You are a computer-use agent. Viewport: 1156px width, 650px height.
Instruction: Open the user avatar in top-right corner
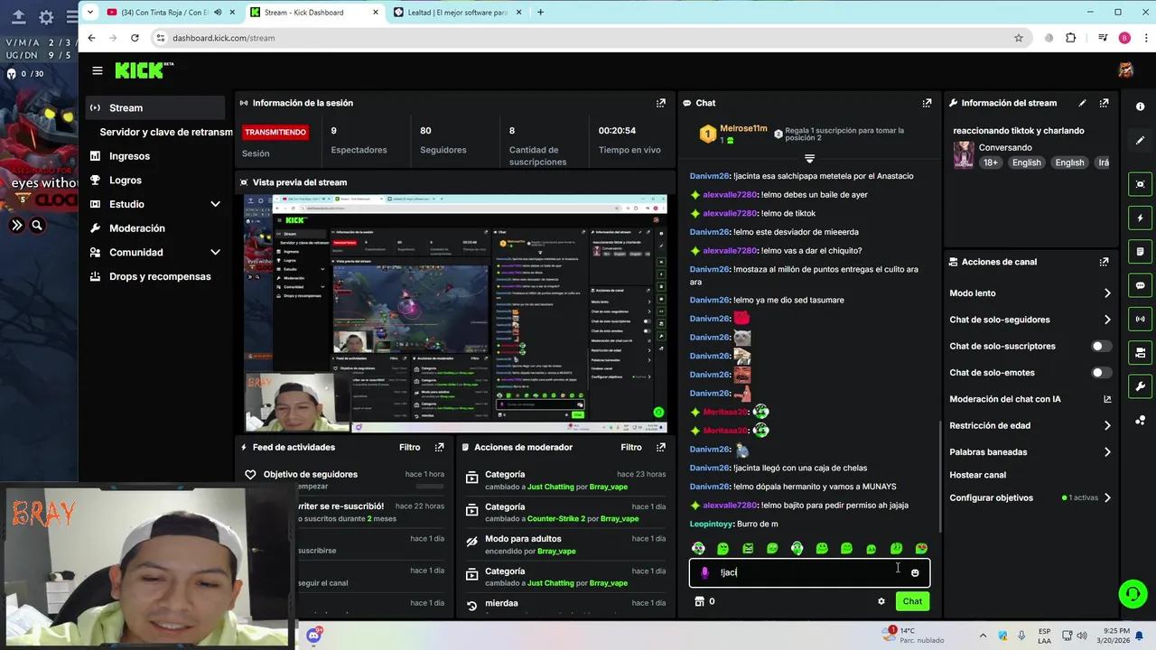point(1125,70)
